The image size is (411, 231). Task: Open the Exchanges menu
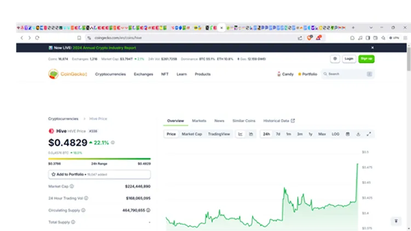pos(144,74)
